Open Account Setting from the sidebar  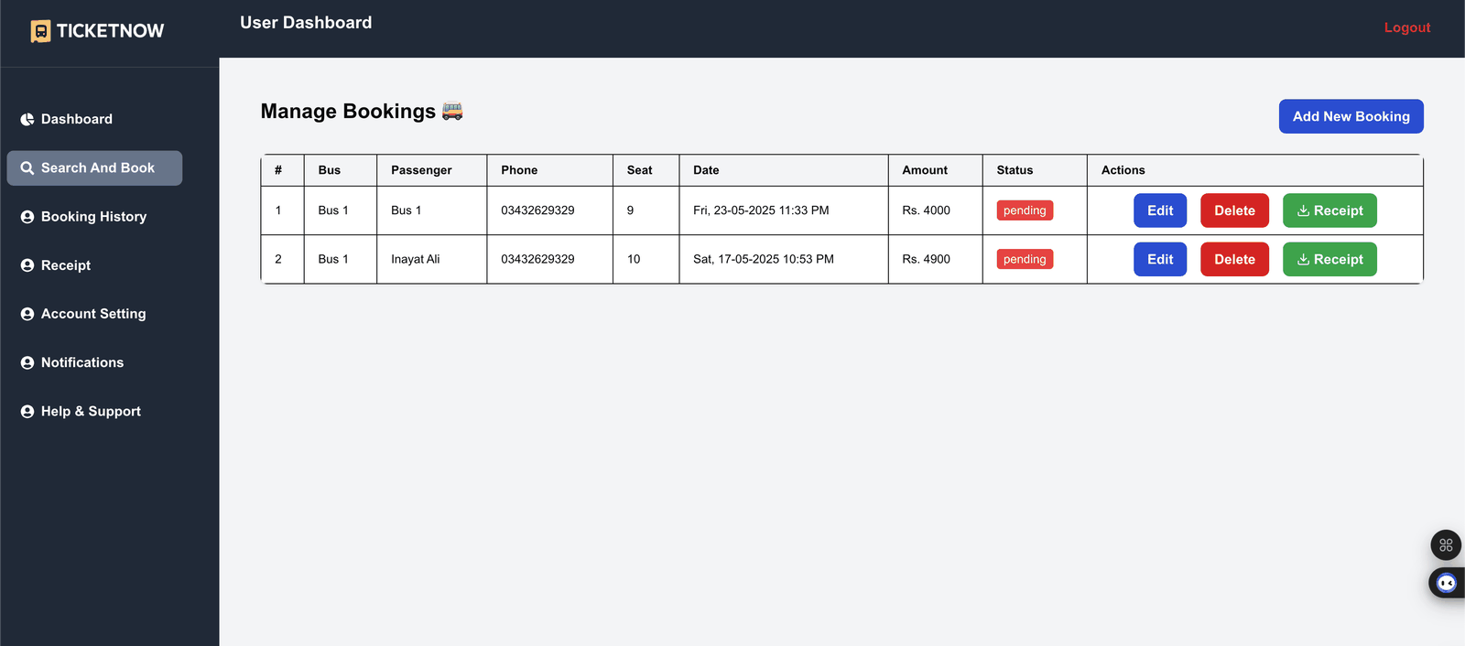[x=93, y=314]
